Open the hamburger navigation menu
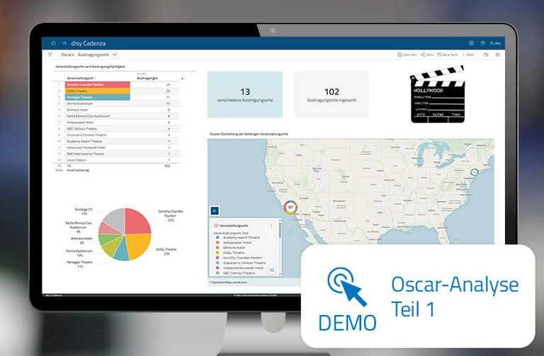 click(x=64, y=43)
